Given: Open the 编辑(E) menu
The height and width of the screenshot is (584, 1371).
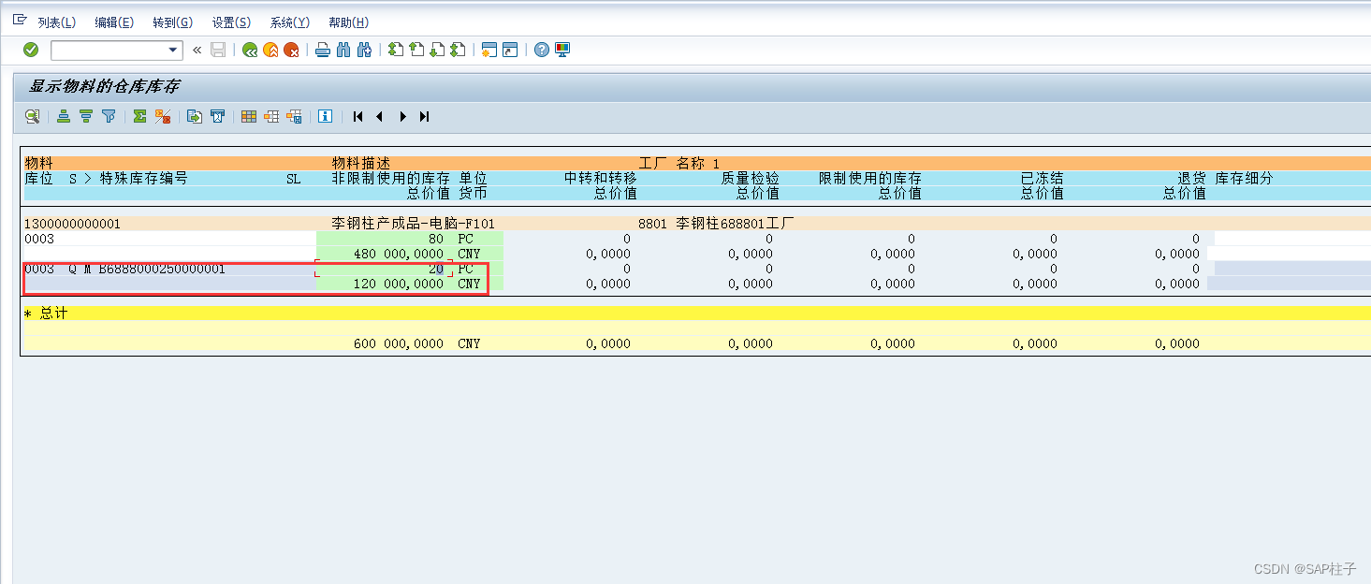Looking at the screenshot, I should pos(114,22).
